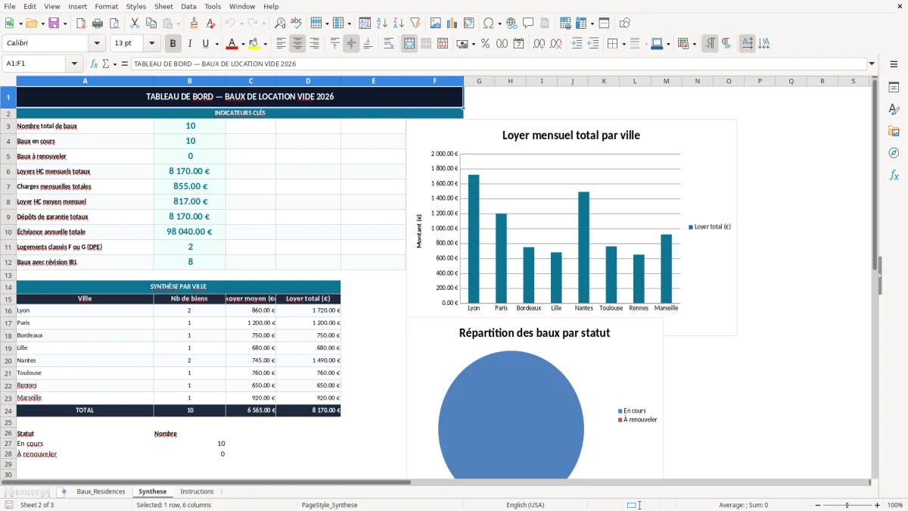The image size is (908, 511).
Task: Expand the Name Box dropdown
Action: 74,64
